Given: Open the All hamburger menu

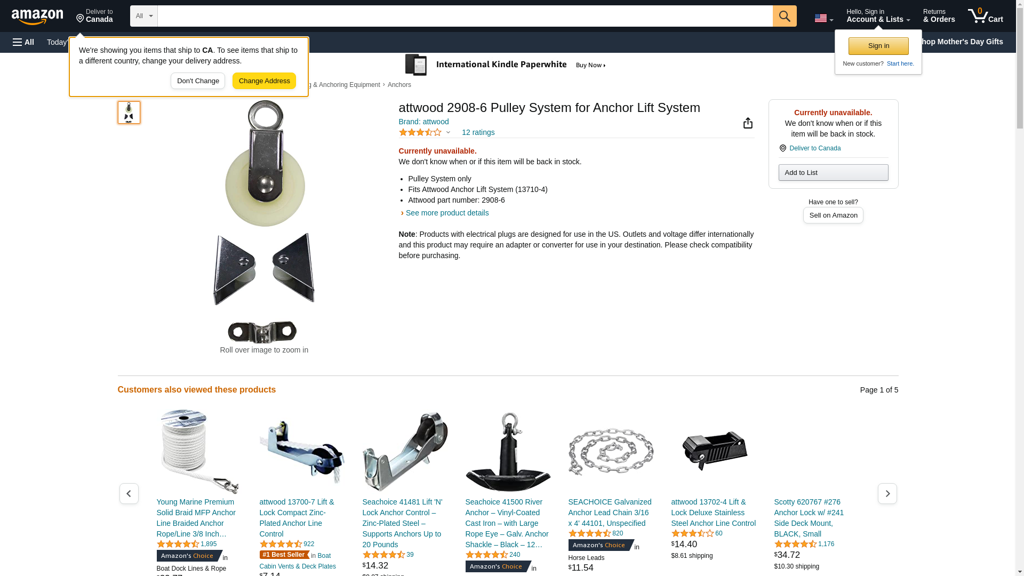Looking at the screenshot, I should (23, 42).
